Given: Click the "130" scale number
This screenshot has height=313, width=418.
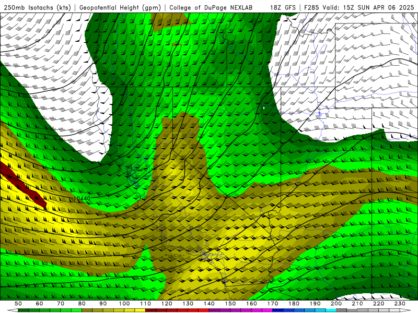Looking at the screenshot, I should tap(188, 304).
